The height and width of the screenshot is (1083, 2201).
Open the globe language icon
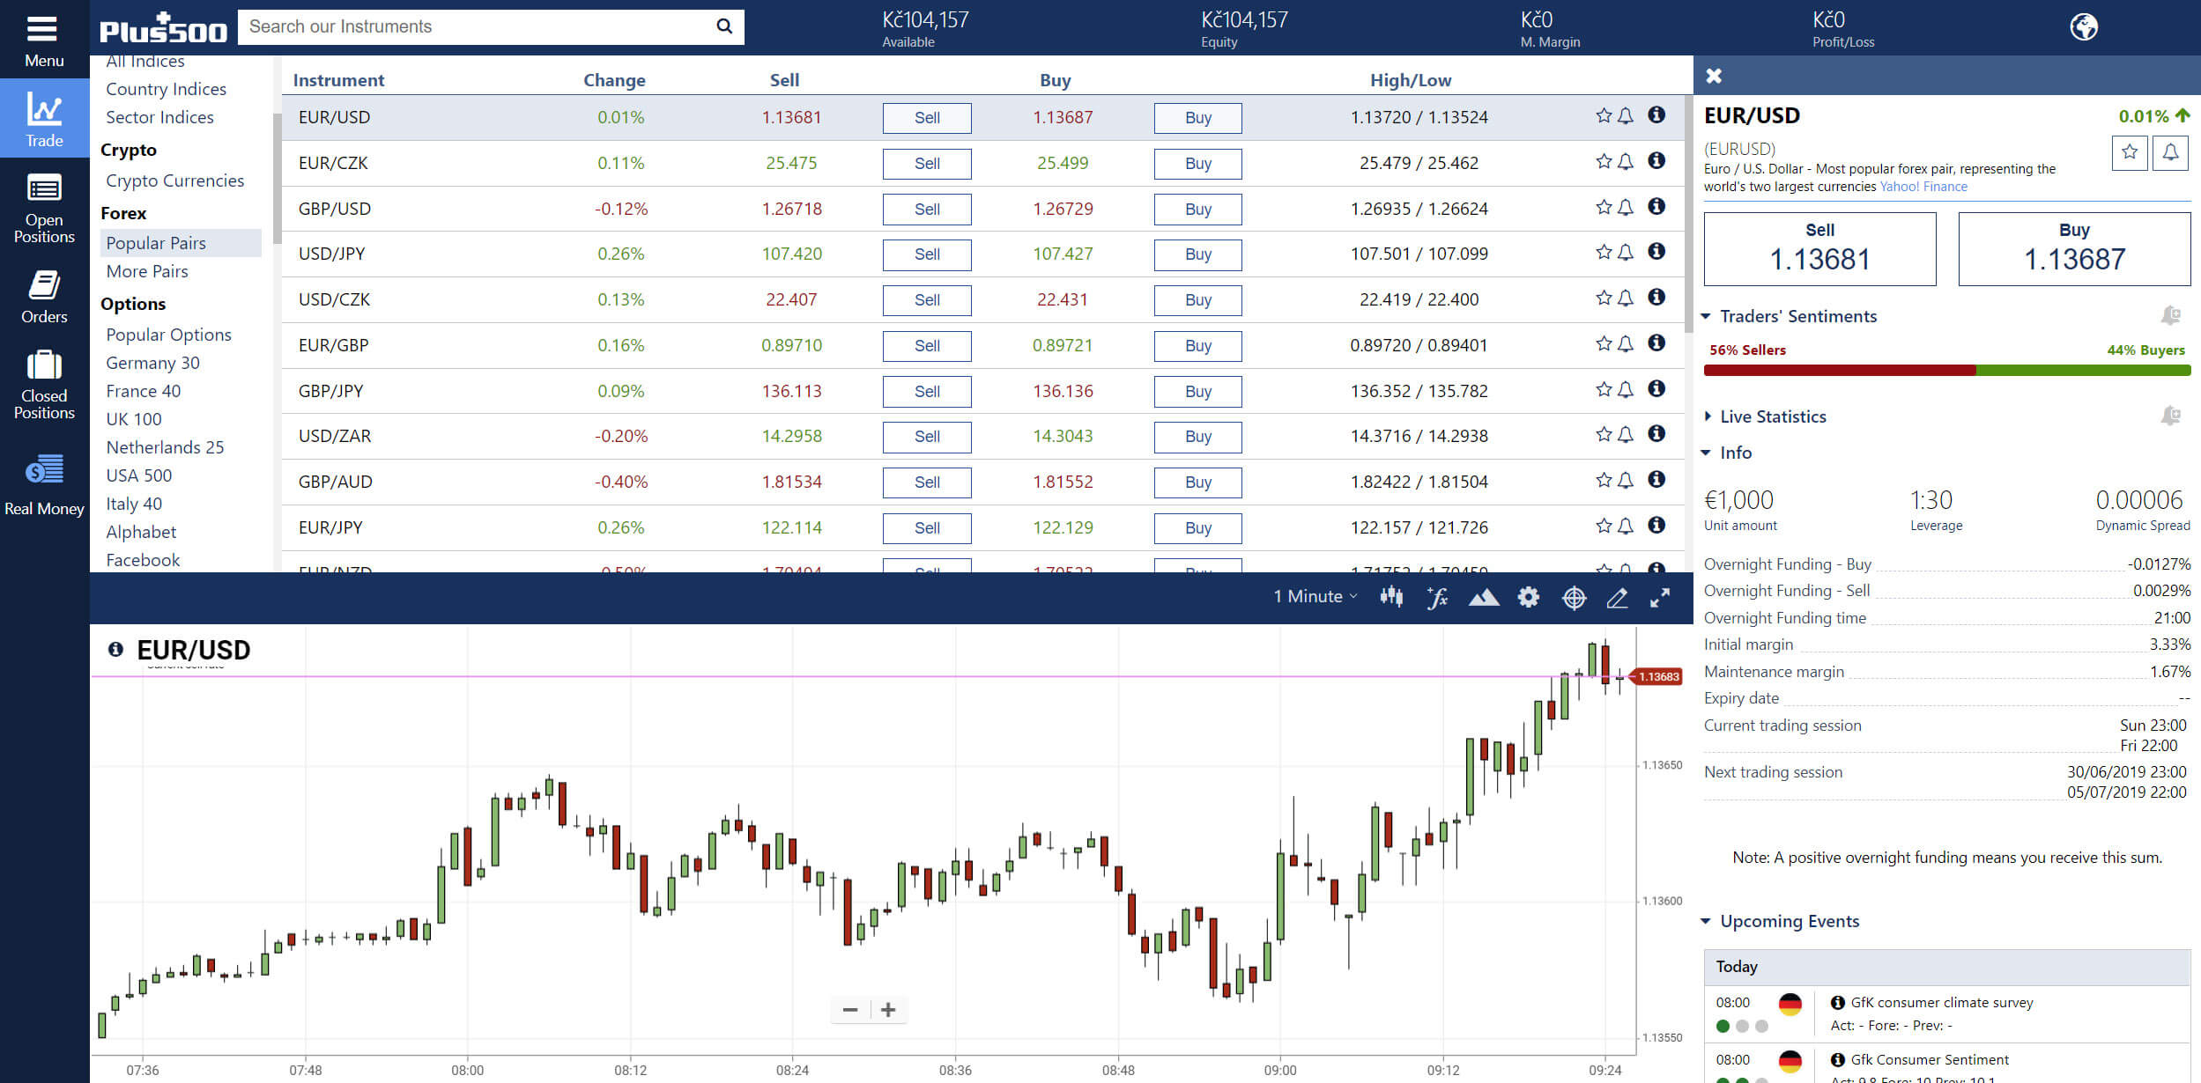(2084, 27)
